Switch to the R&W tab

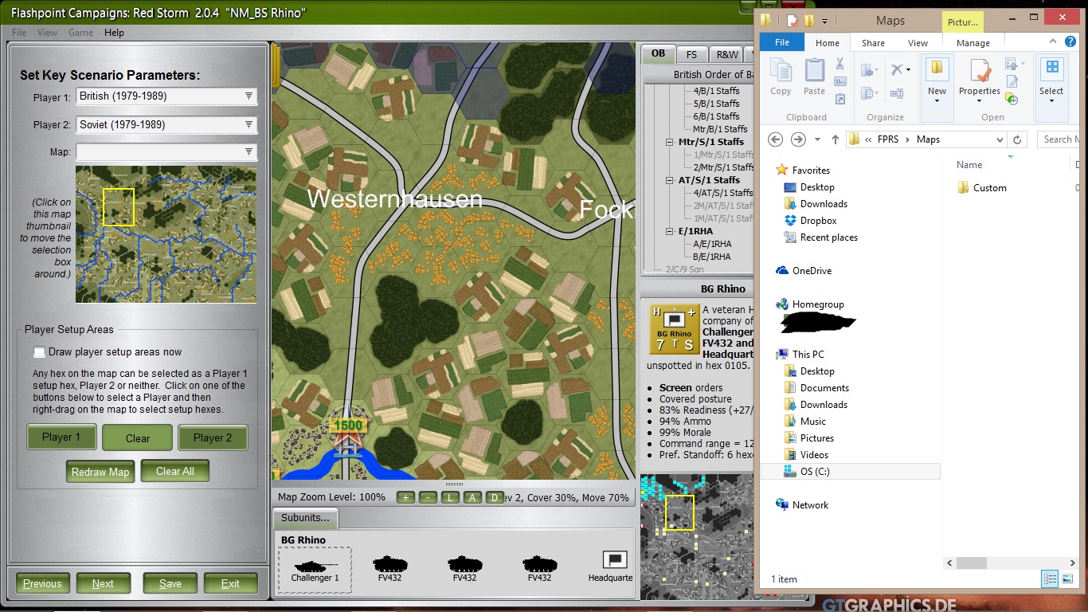tap(727, 55)
